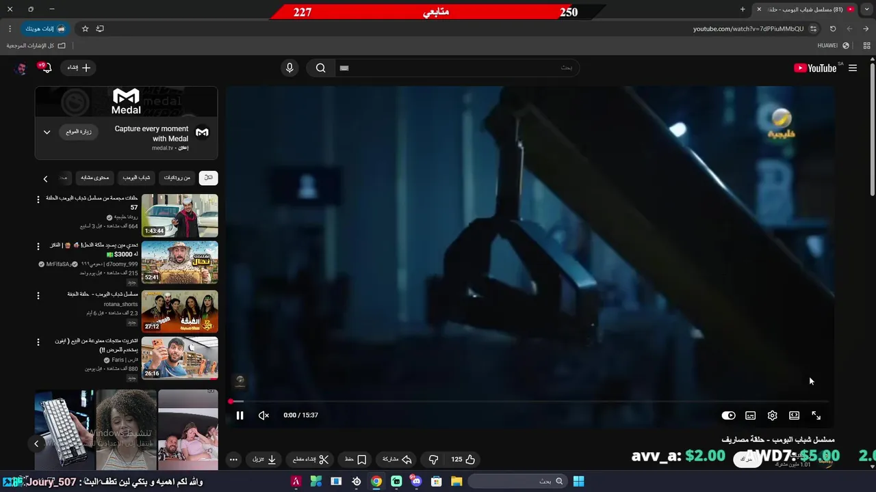This screenshot has width=876, height=492.
Task: Start voice search with the microphone icon
Action: coord(289,68)
